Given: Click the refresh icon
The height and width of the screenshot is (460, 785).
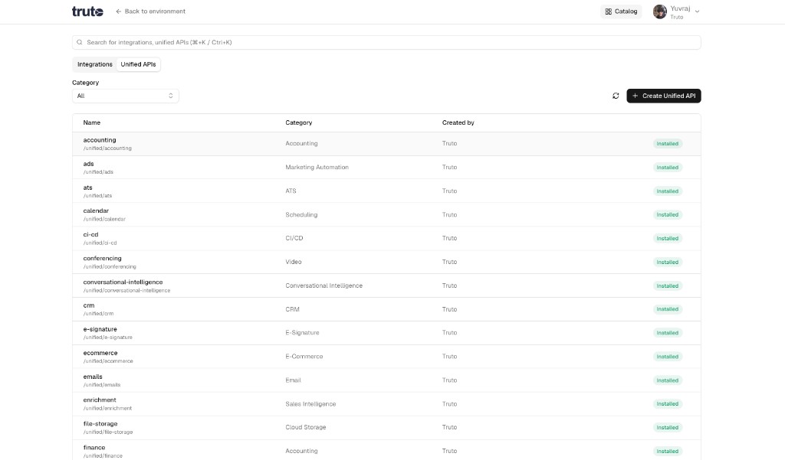Looking at the screenshot, I should pyautogui.click(x=616, y=96).
